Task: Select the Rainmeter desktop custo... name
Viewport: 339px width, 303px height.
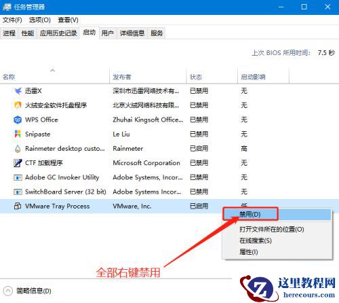Action: coord(65,149)
